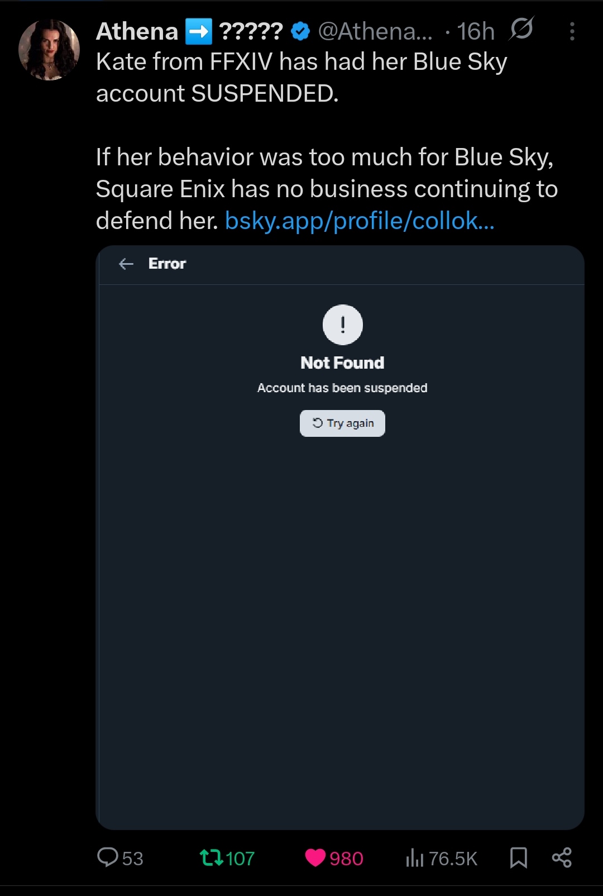Screen dimensions: 603x896
Task: Click the Not Found heading
Action: tap(342, 363)
